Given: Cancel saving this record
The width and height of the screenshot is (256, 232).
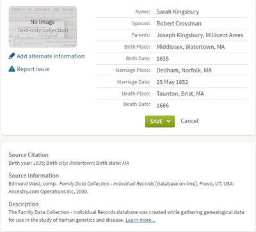Looking at the screenshot, I should coord(189,121).
